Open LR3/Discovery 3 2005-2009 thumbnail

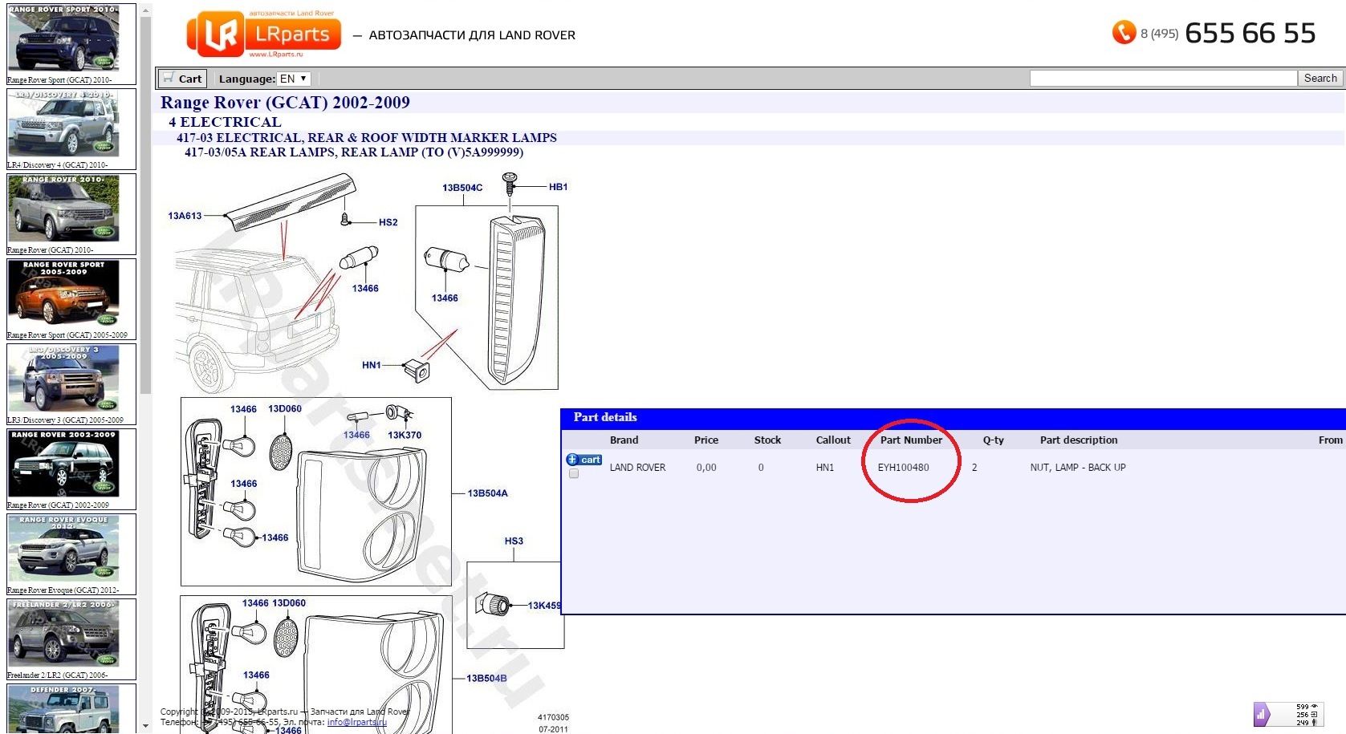pos(63,379)
